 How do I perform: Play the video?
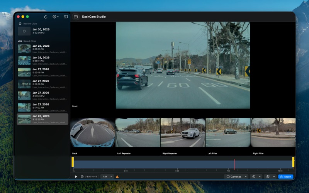76,177
